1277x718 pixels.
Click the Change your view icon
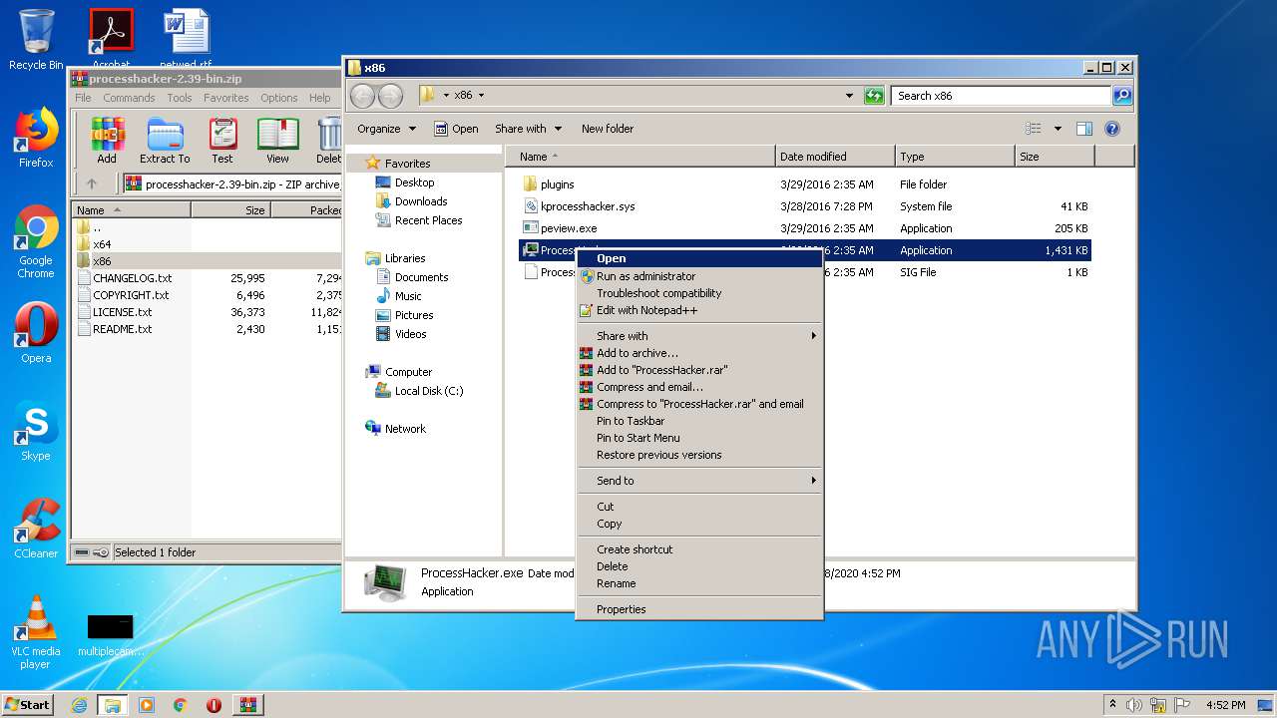point(1034,129)
